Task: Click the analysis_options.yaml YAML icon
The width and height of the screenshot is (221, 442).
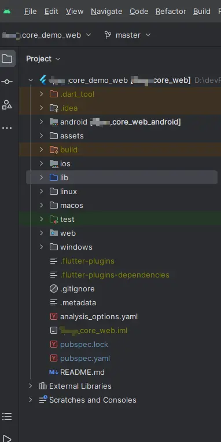Action: 53,316
